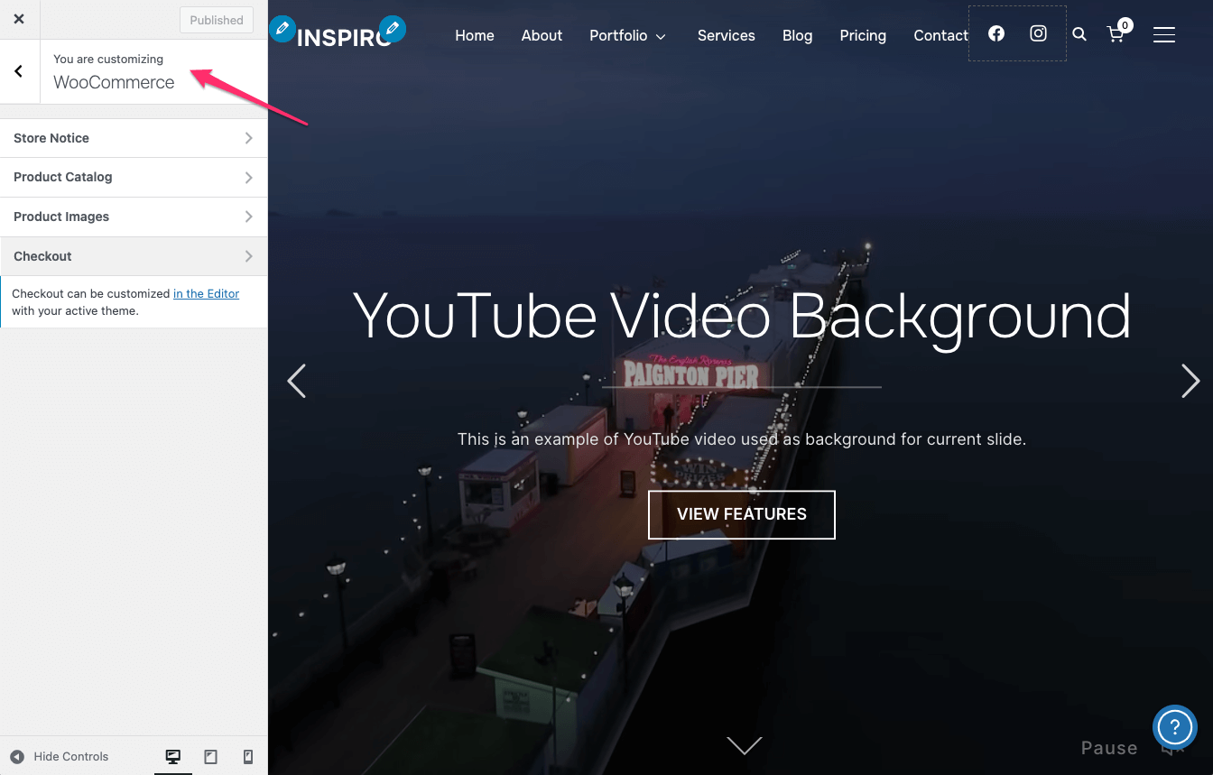Viewport: 1213px width, 775px height.
Task: Go to the Services menu item
Action: click(x=726, y=35)
